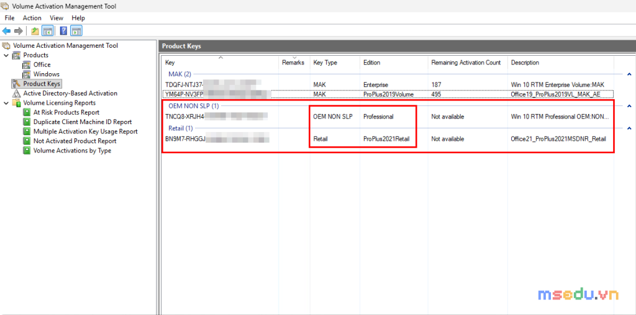Click the ProPlus2021Retail edition cell
Image resolution: width=636 pixels, height=315 pixels.
click(x=386, y=139)
